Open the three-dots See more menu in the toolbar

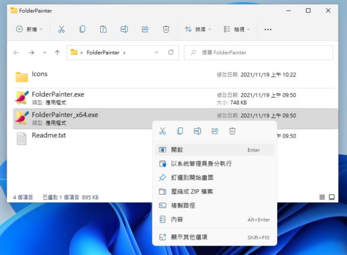click(x=268, y=29)
